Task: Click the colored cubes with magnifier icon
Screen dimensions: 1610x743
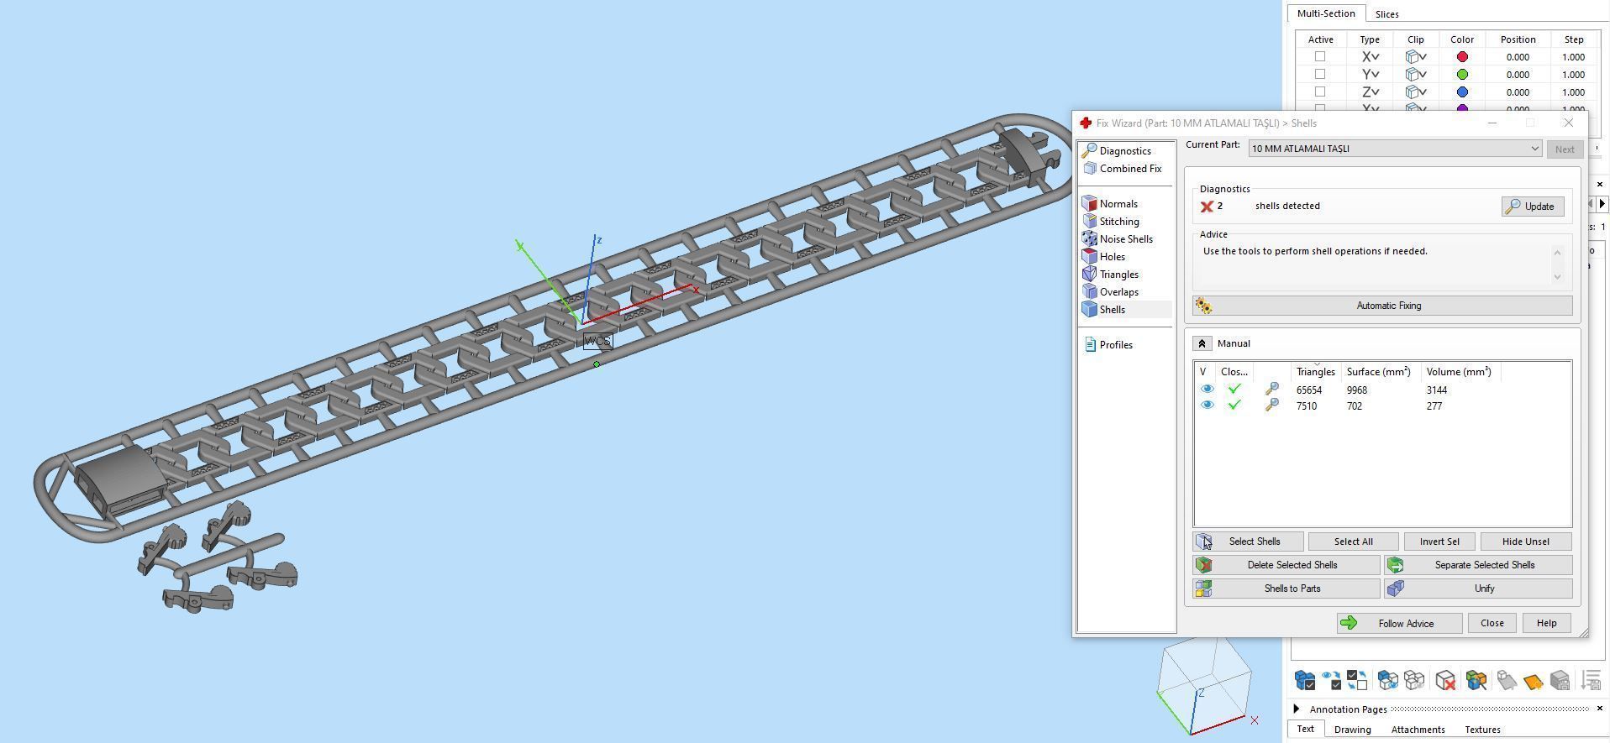Action: point(1476,680)
